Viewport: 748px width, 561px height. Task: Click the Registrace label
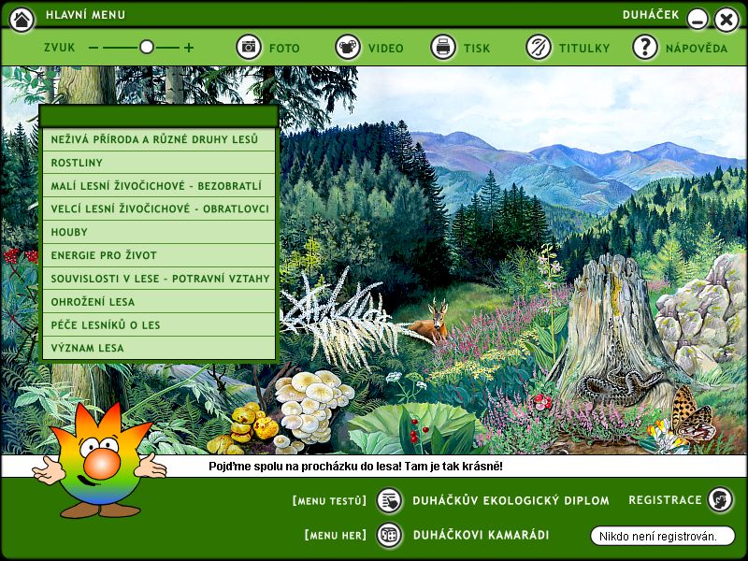pyautogui.click(x=665, y=500)
